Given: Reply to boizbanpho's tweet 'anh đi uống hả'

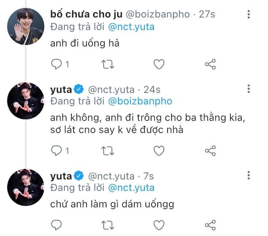Looking at the screenshot, I should 56,64.
